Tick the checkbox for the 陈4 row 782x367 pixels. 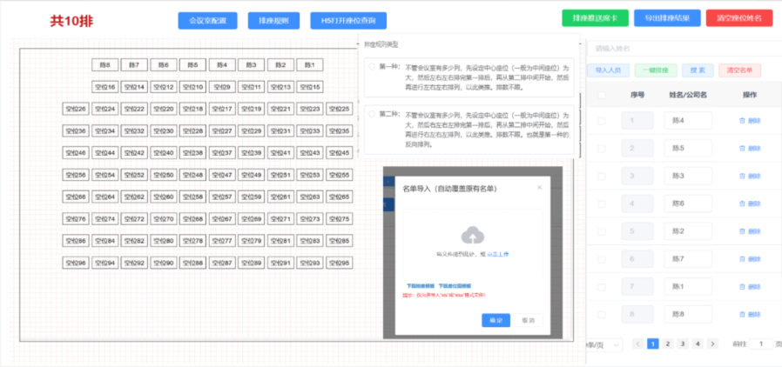point(602,121)
